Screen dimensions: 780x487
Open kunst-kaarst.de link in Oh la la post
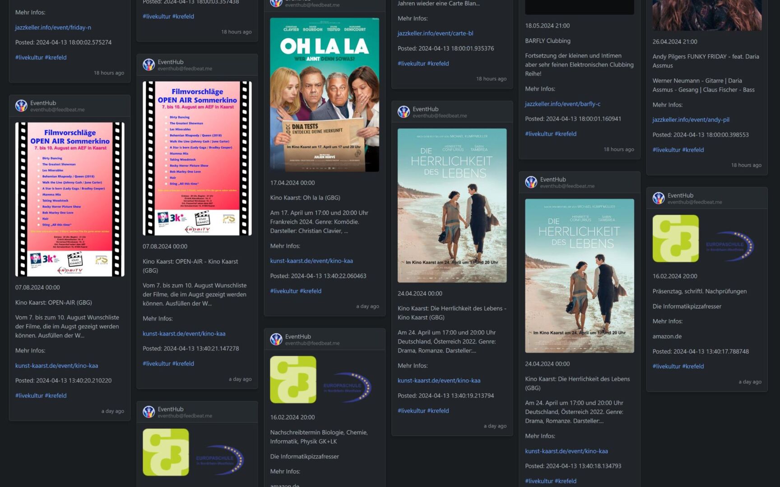point(311,261)
